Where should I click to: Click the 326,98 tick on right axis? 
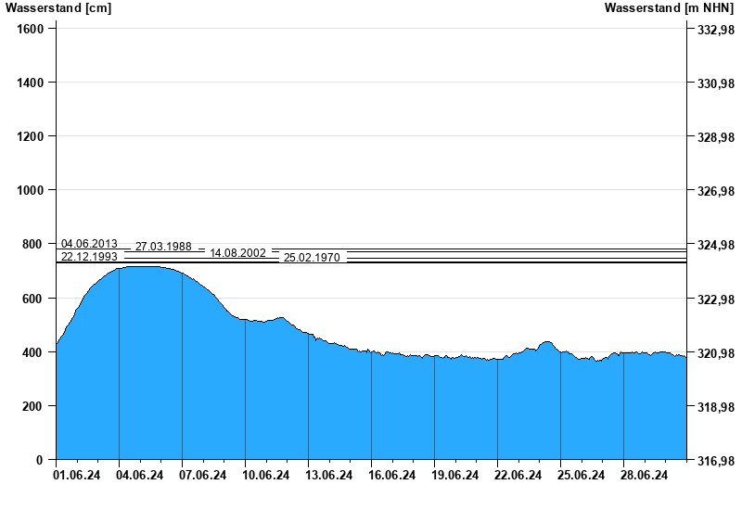tap(714, 192)
